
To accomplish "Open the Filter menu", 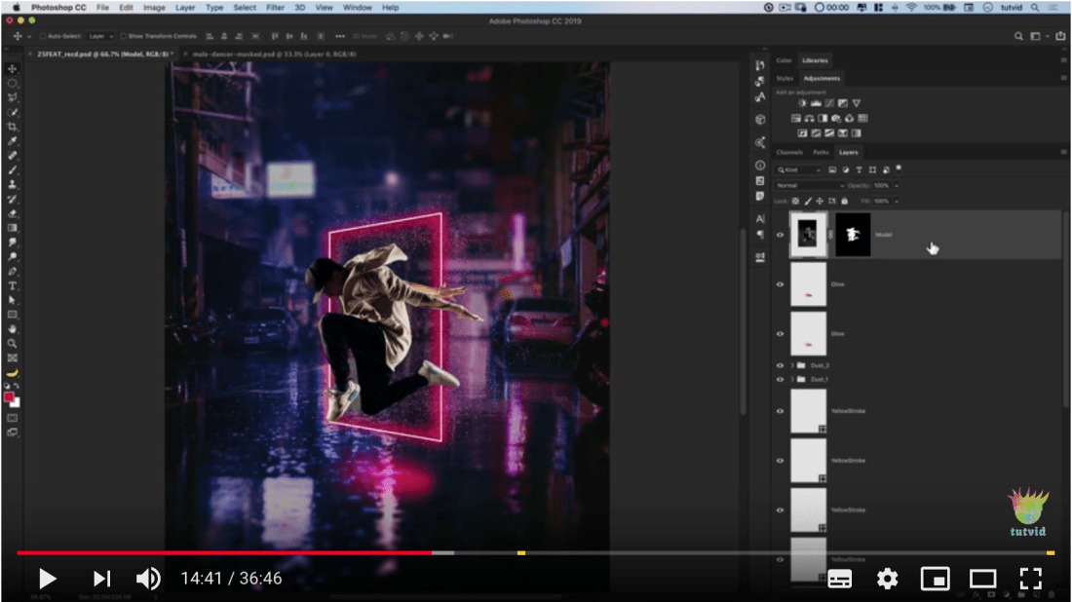I will pos(275,7).
